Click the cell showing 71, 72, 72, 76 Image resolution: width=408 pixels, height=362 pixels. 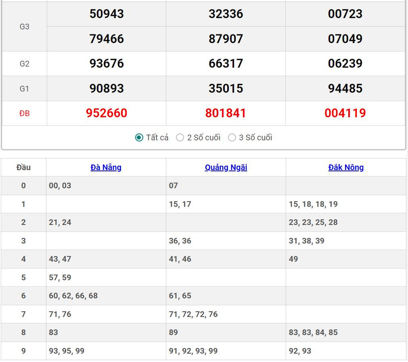coord(193,314)
